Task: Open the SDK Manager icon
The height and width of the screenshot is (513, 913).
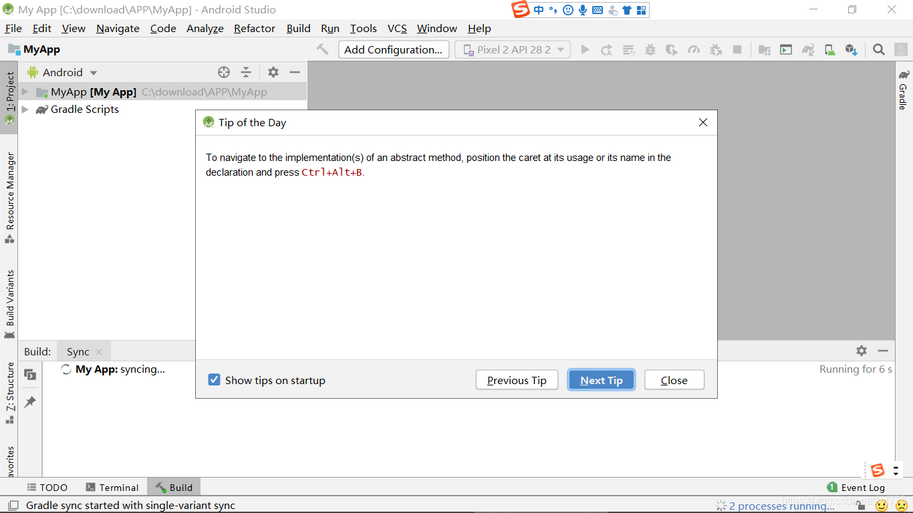Action: 851,49
